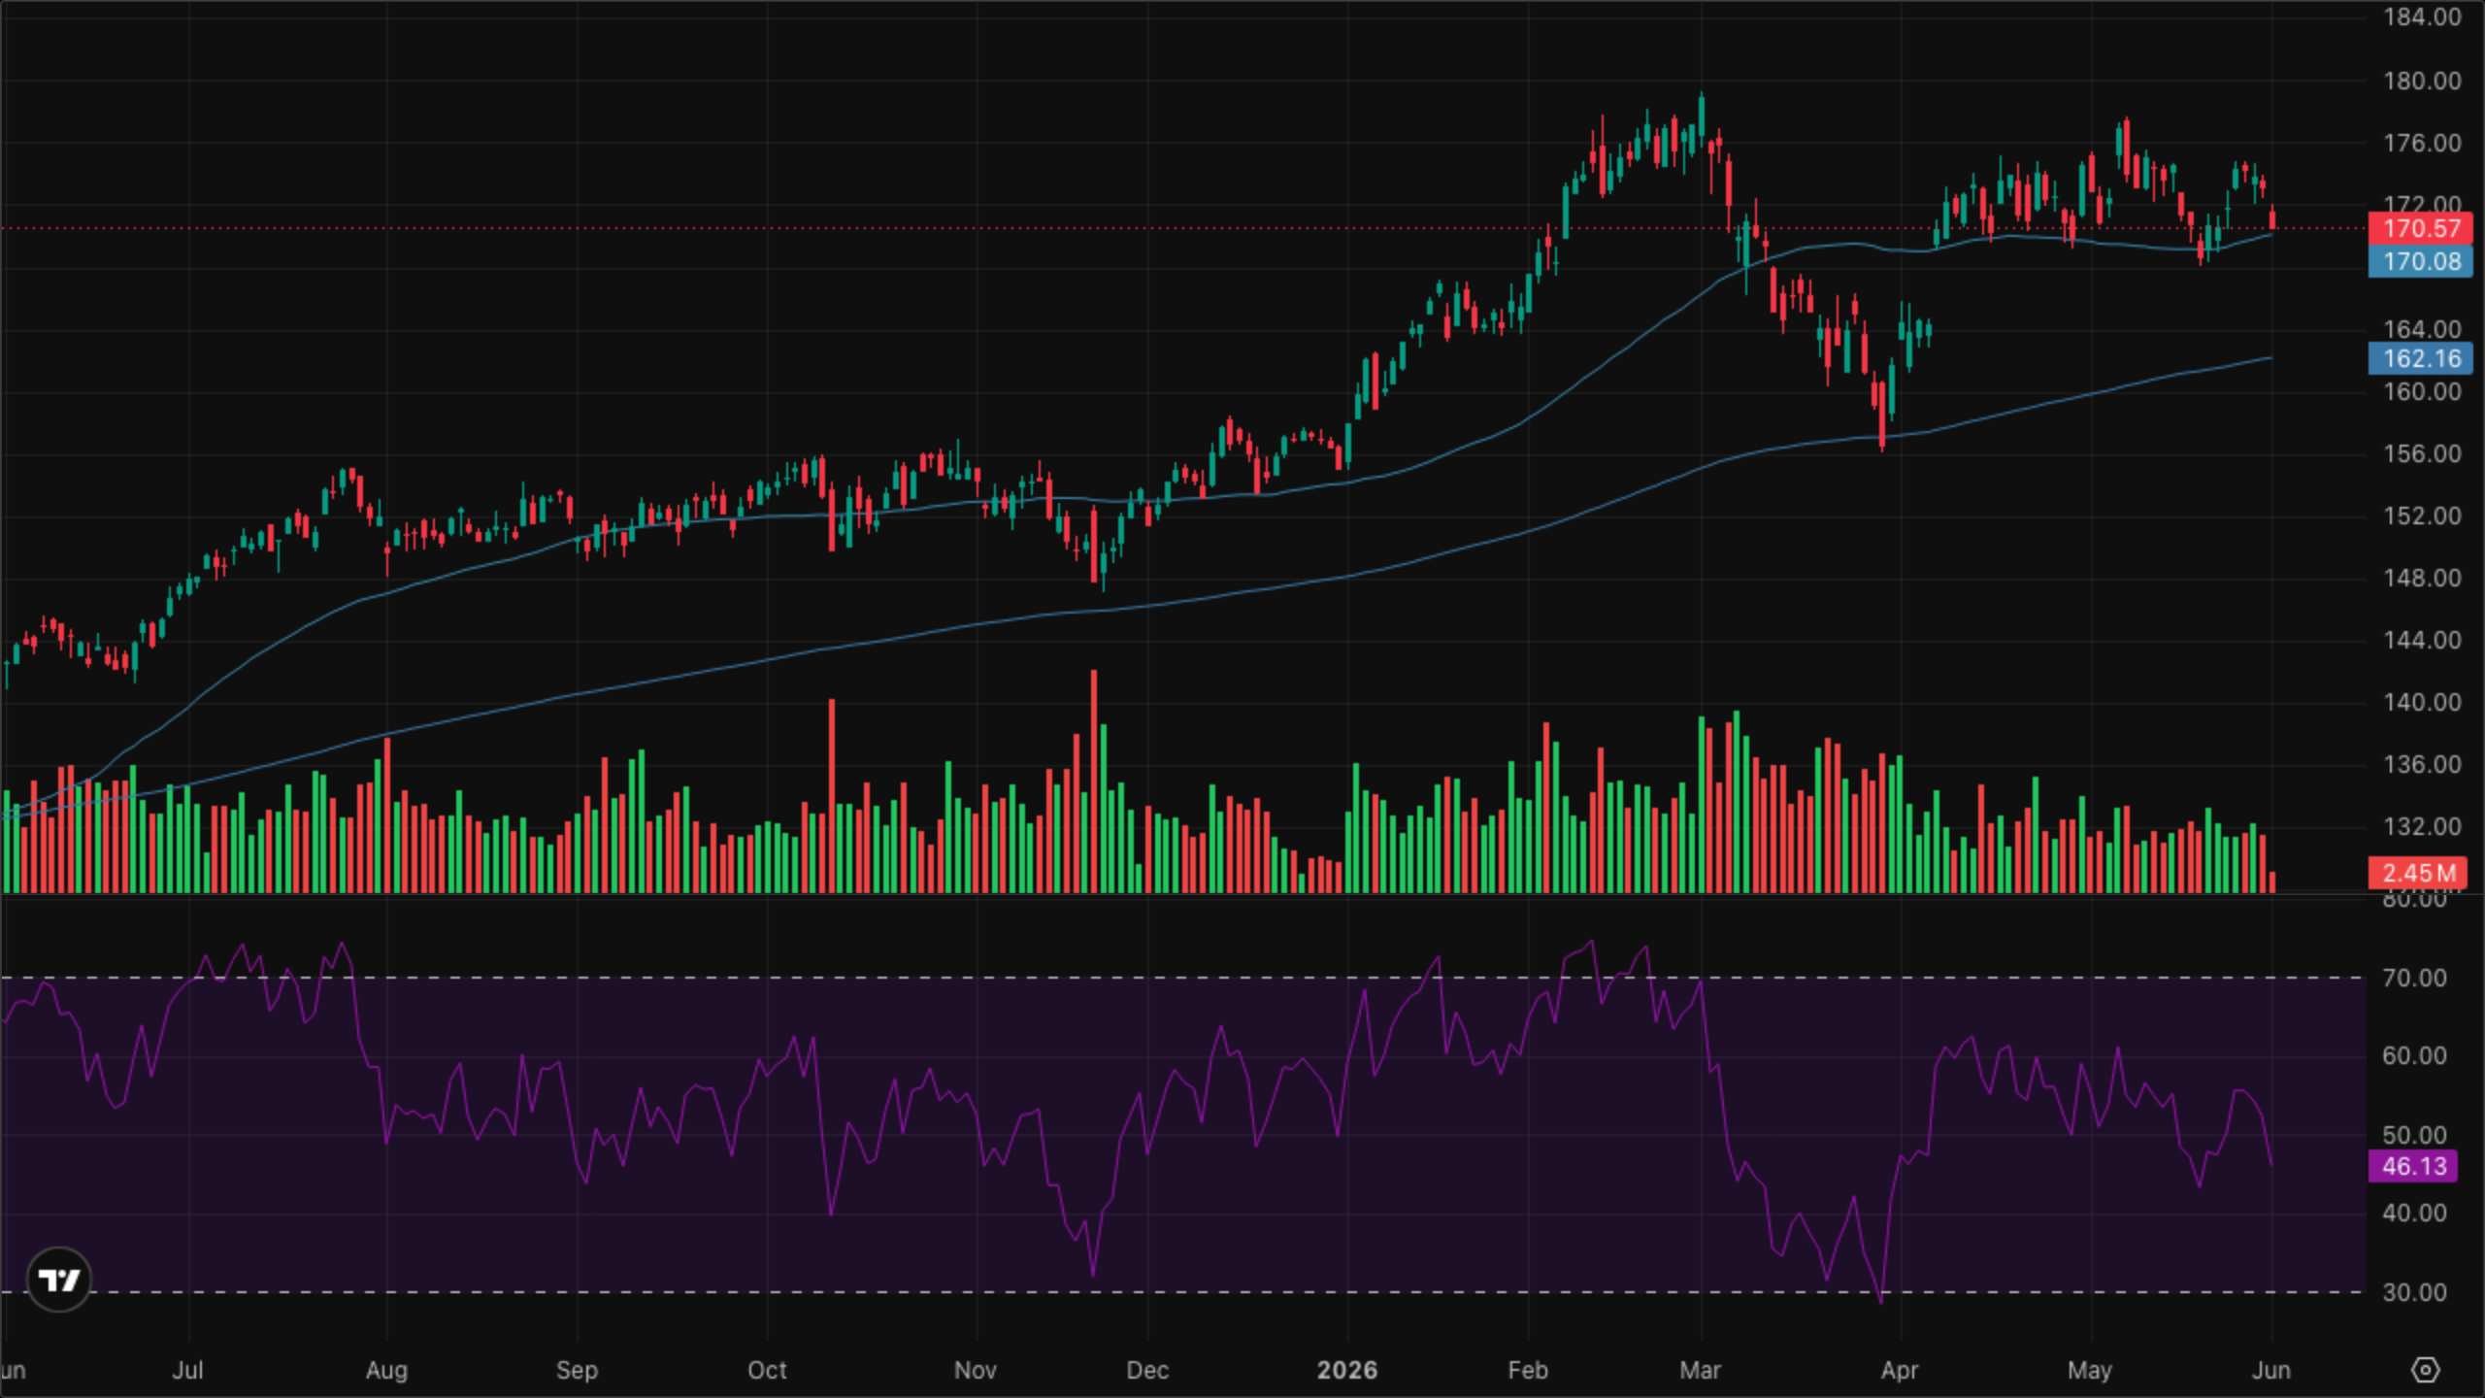This screenshot has height=1398, width=2485.
Task: Click the volume label 2.45 M
Action: [x=2417, y=873]
